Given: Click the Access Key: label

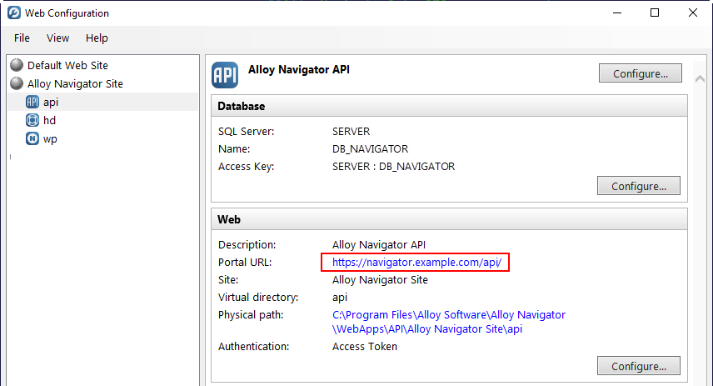Looking at the screenshot, I should (x=246, y=167).
